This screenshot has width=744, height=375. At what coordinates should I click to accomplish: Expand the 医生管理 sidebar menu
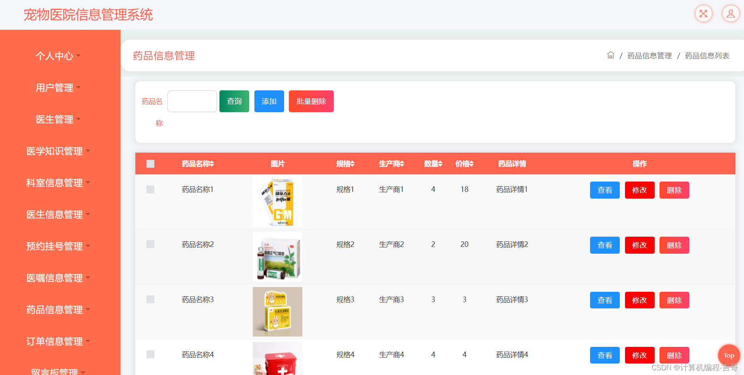58,119
